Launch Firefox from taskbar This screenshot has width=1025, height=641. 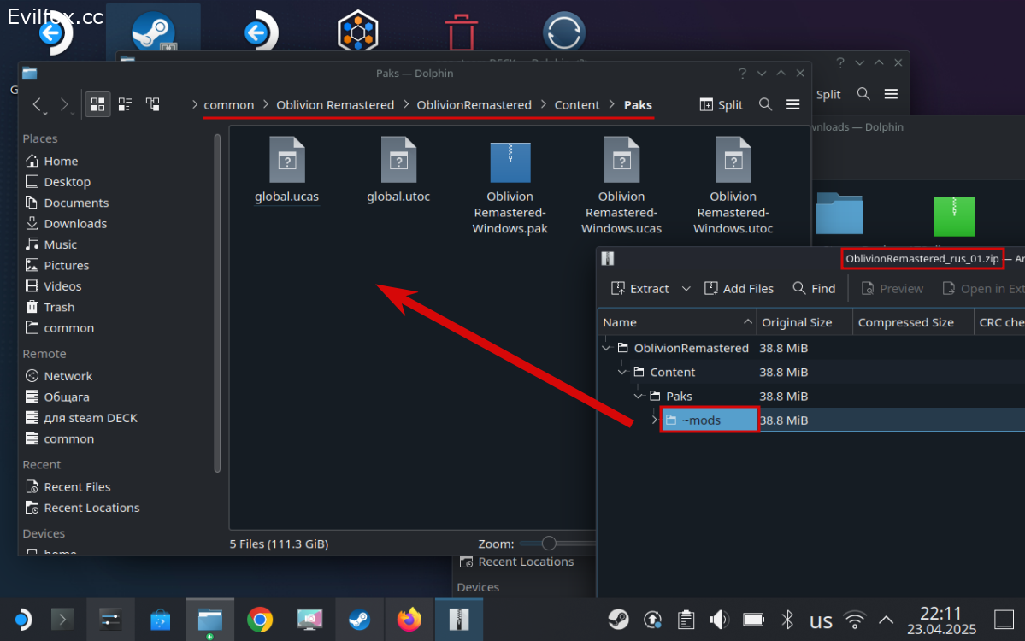click(x=409, y=620)
